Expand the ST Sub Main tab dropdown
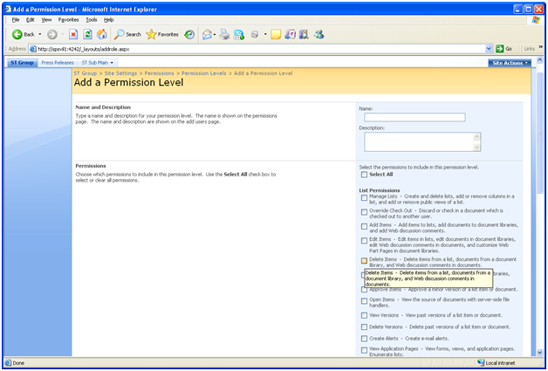This screenshot has height=371, width=548. point(112,63)
